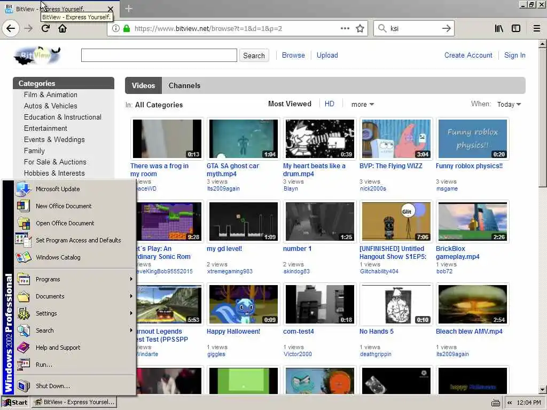Select the BitView taskbar window button

click(x=75, y=403)
